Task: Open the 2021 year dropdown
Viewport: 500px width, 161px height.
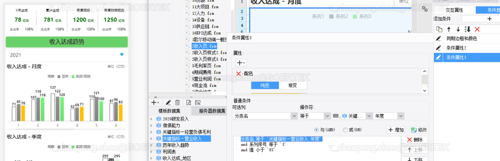Action: click(x=122, y=55)
